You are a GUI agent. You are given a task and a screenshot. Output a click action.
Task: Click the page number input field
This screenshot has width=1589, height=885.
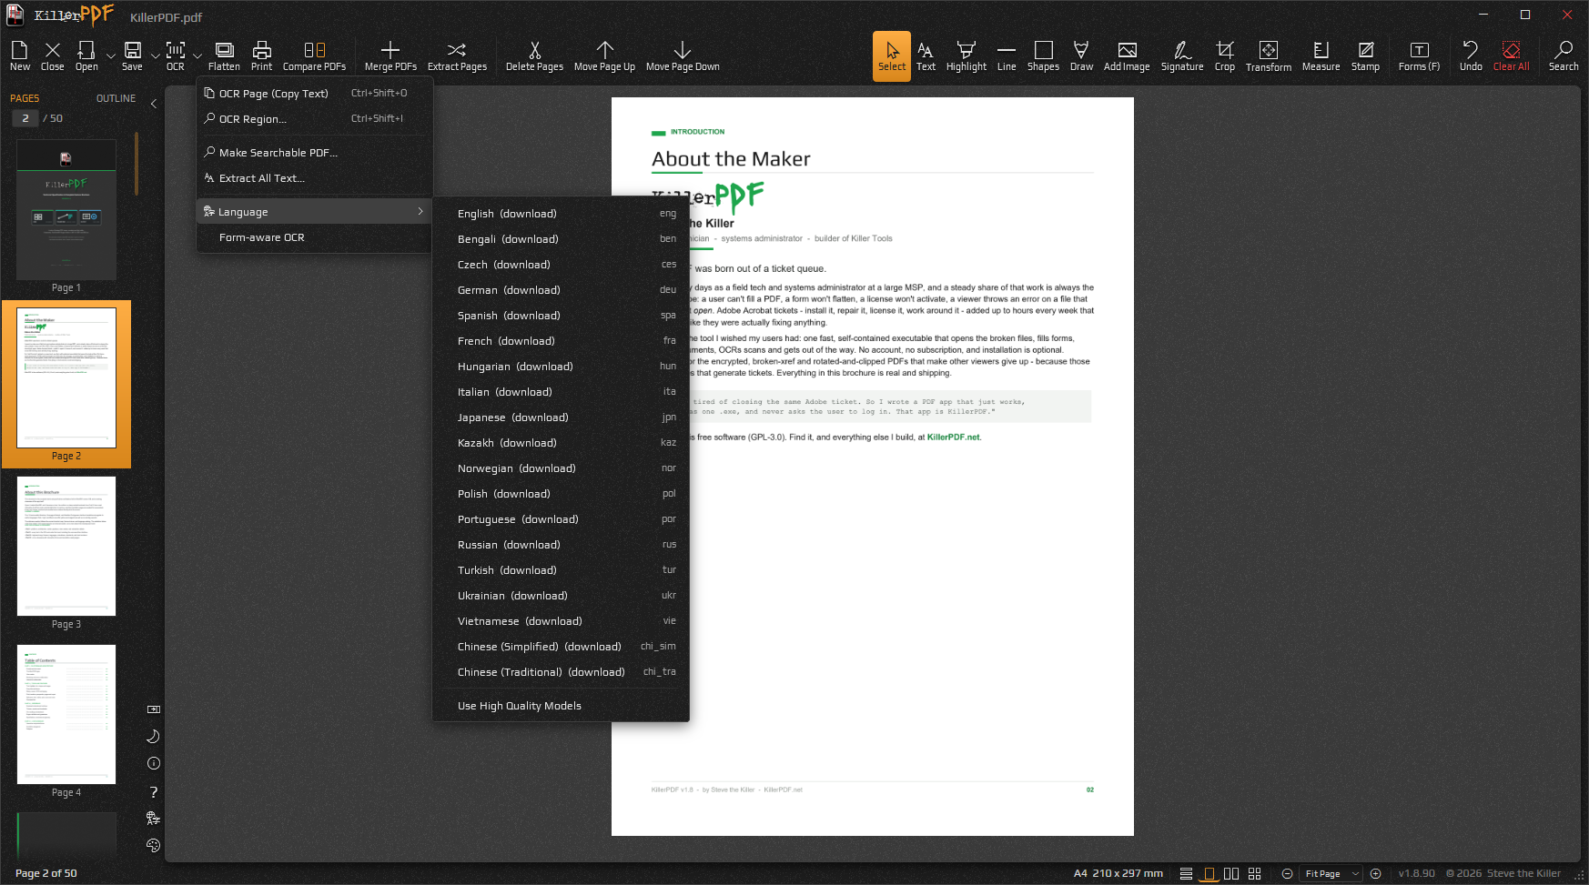coord(25,118)
